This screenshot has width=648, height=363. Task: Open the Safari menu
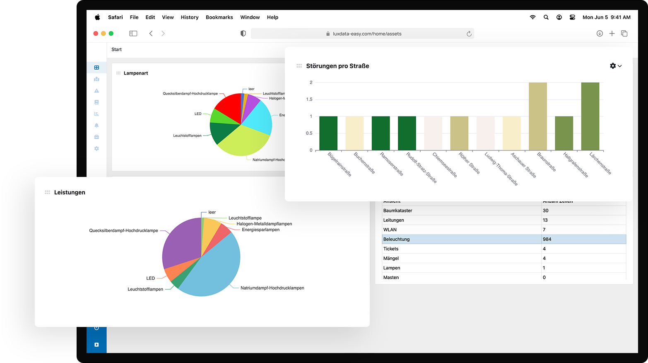pos(116,17)
